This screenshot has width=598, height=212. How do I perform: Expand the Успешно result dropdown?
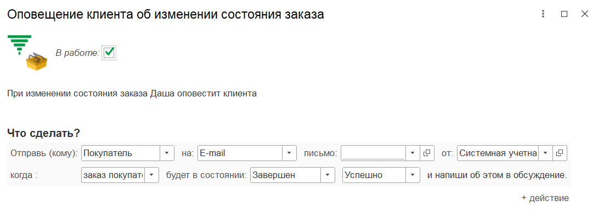412,175
